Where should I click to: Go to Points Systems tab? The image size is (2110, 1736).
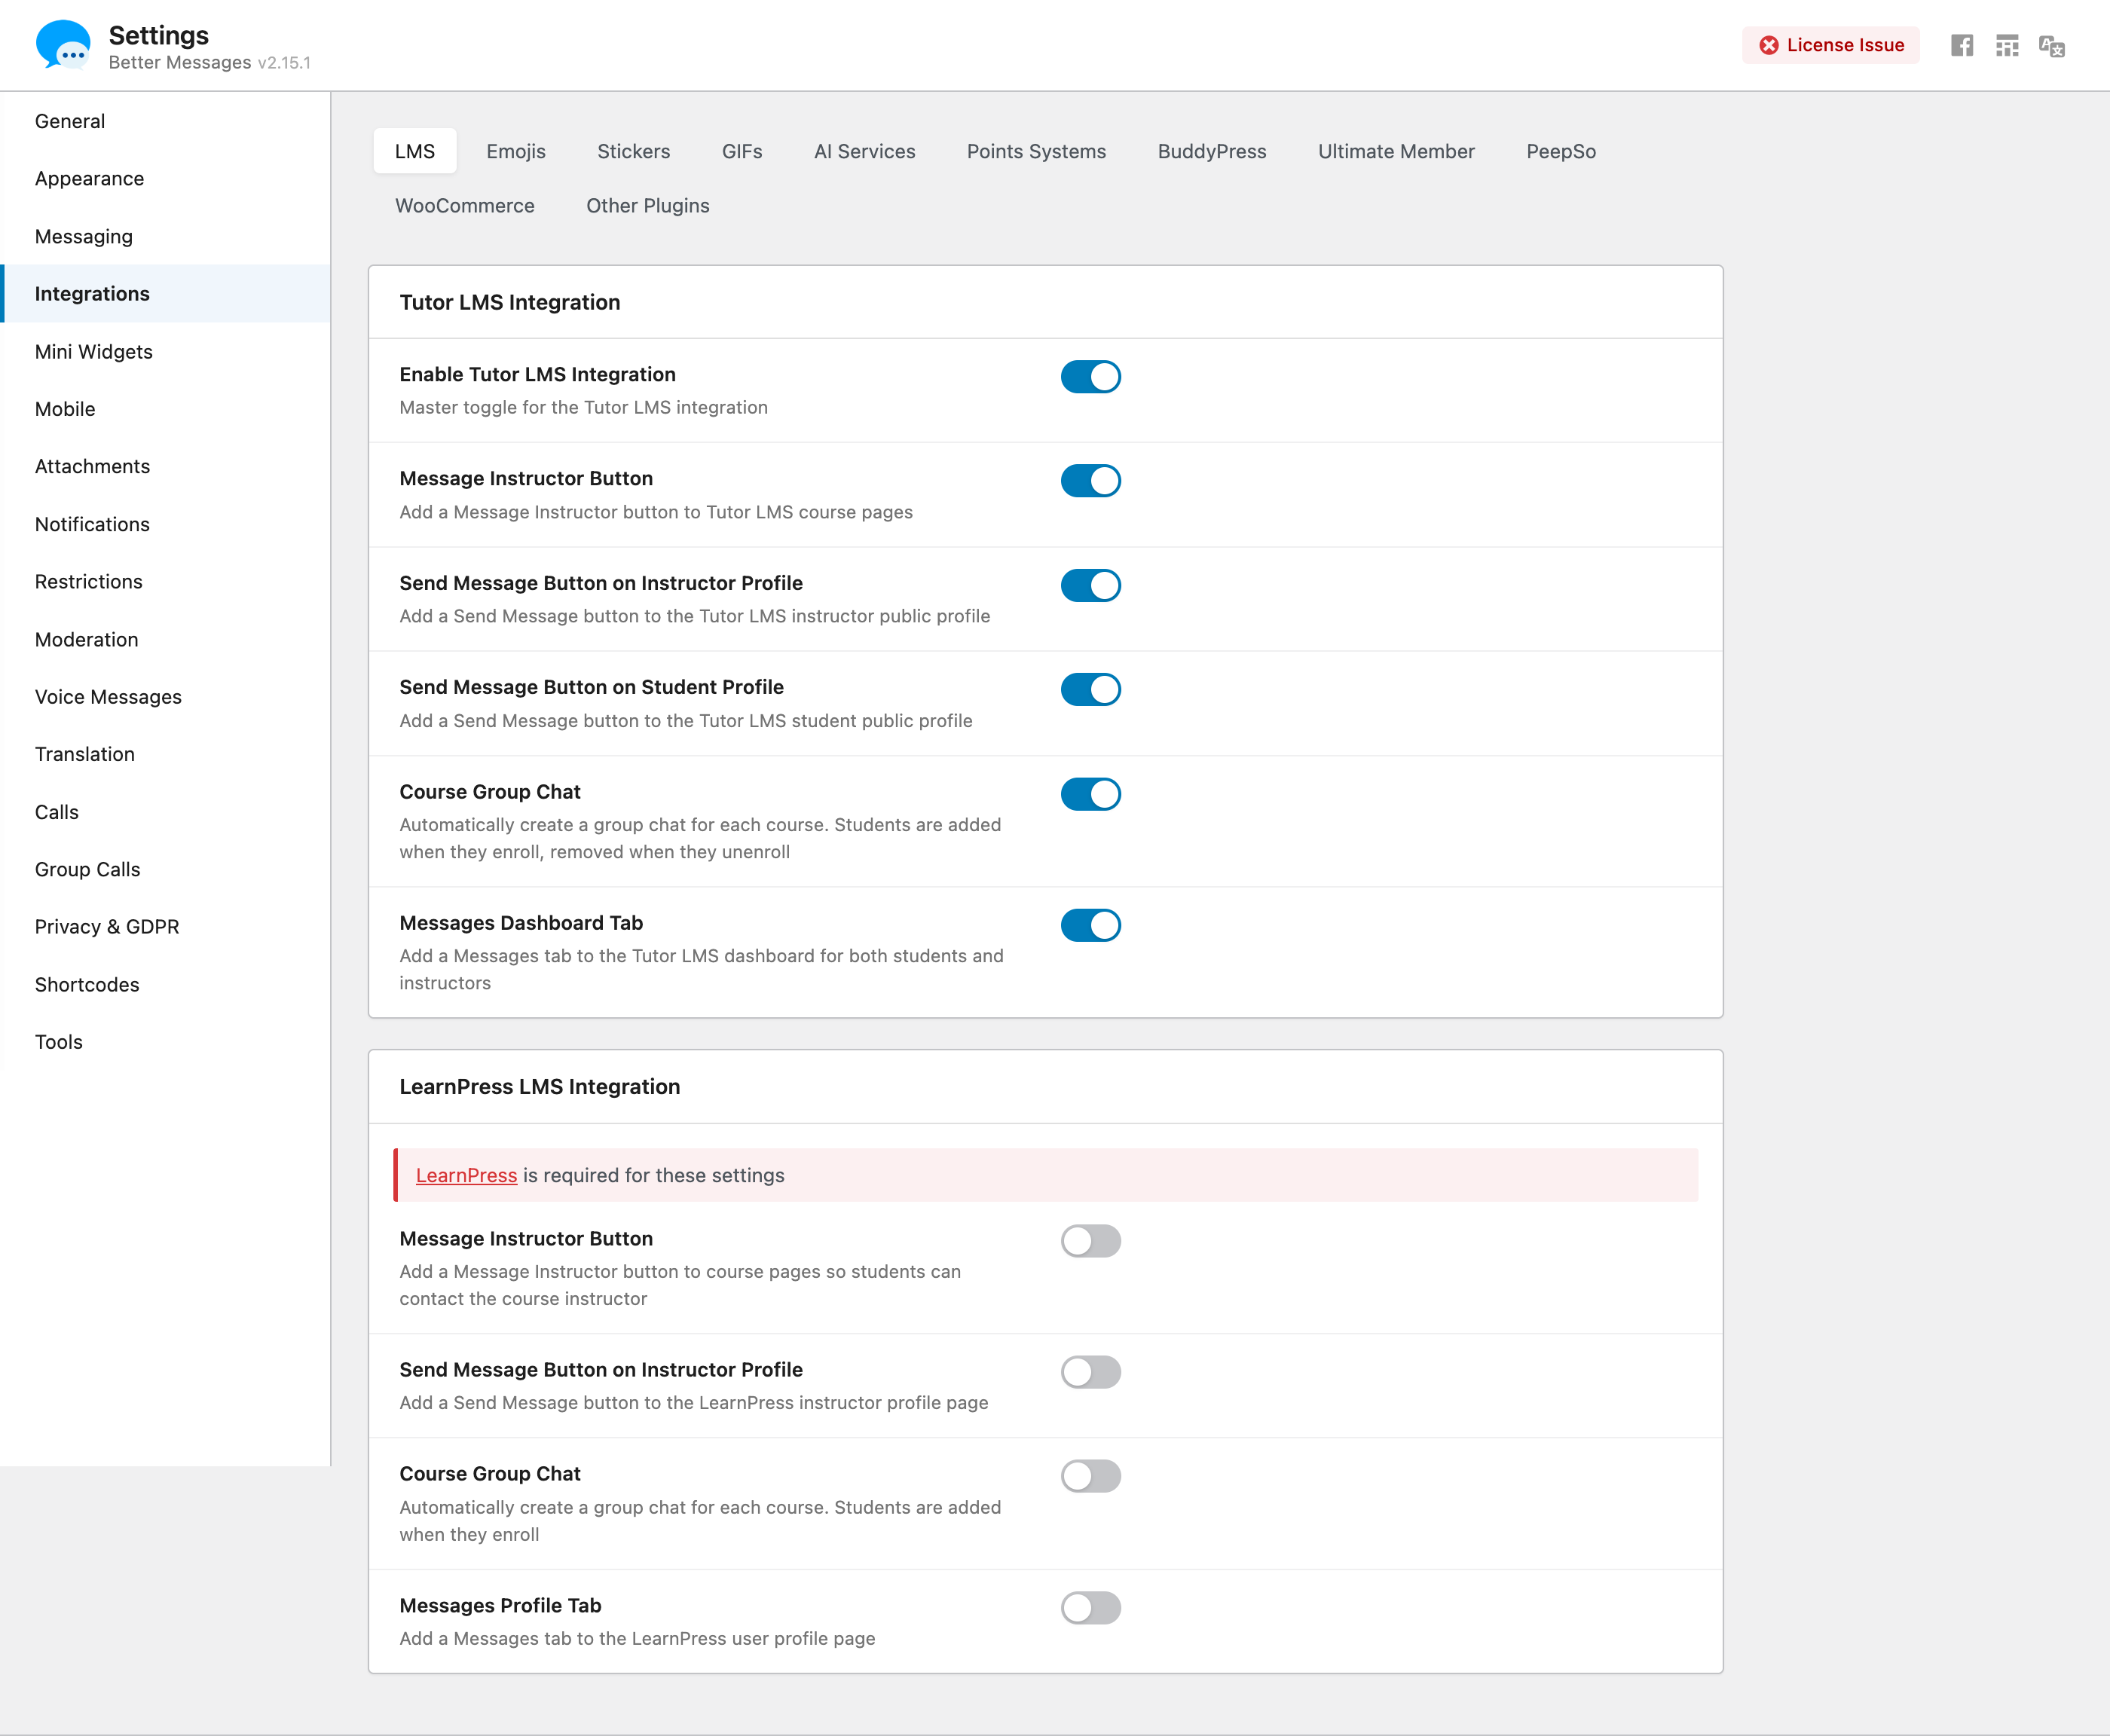coord(1037,151)
